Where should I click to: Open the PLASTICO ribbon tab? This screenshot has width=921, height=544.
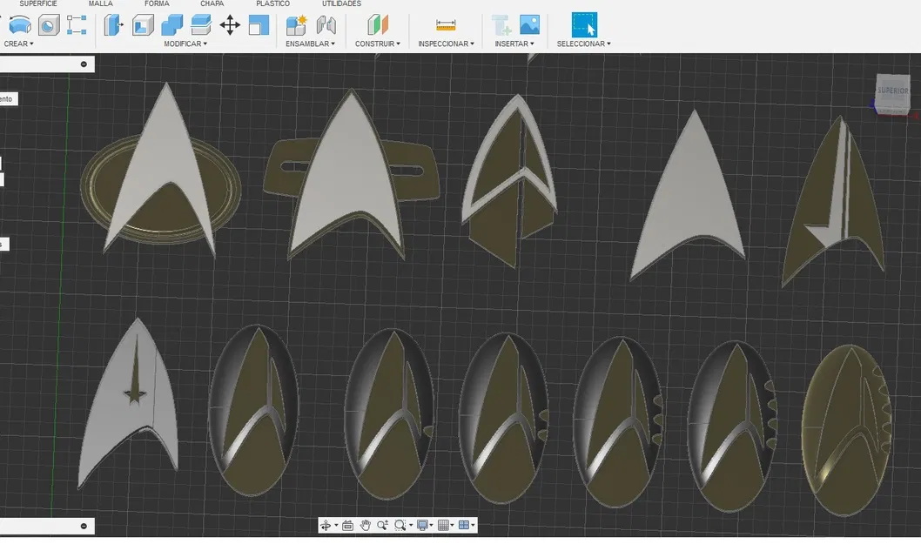pyautogui.click(x=272, y=3)
